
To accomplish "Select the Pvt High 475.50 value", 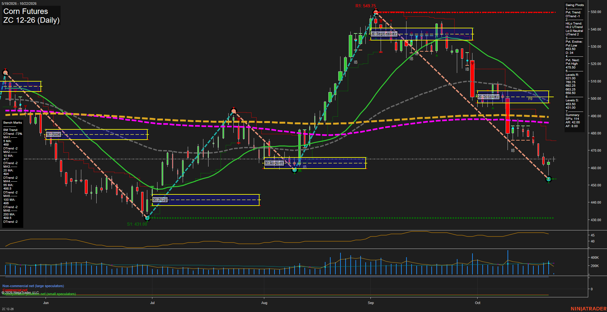I will point(571,68).
